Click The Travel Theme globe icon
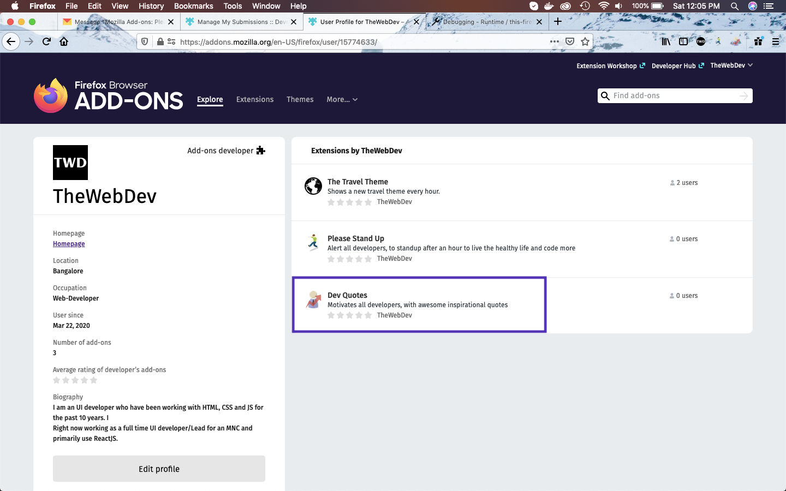The width and height of the screenshot is (786, 491). [x=313, y=186]
